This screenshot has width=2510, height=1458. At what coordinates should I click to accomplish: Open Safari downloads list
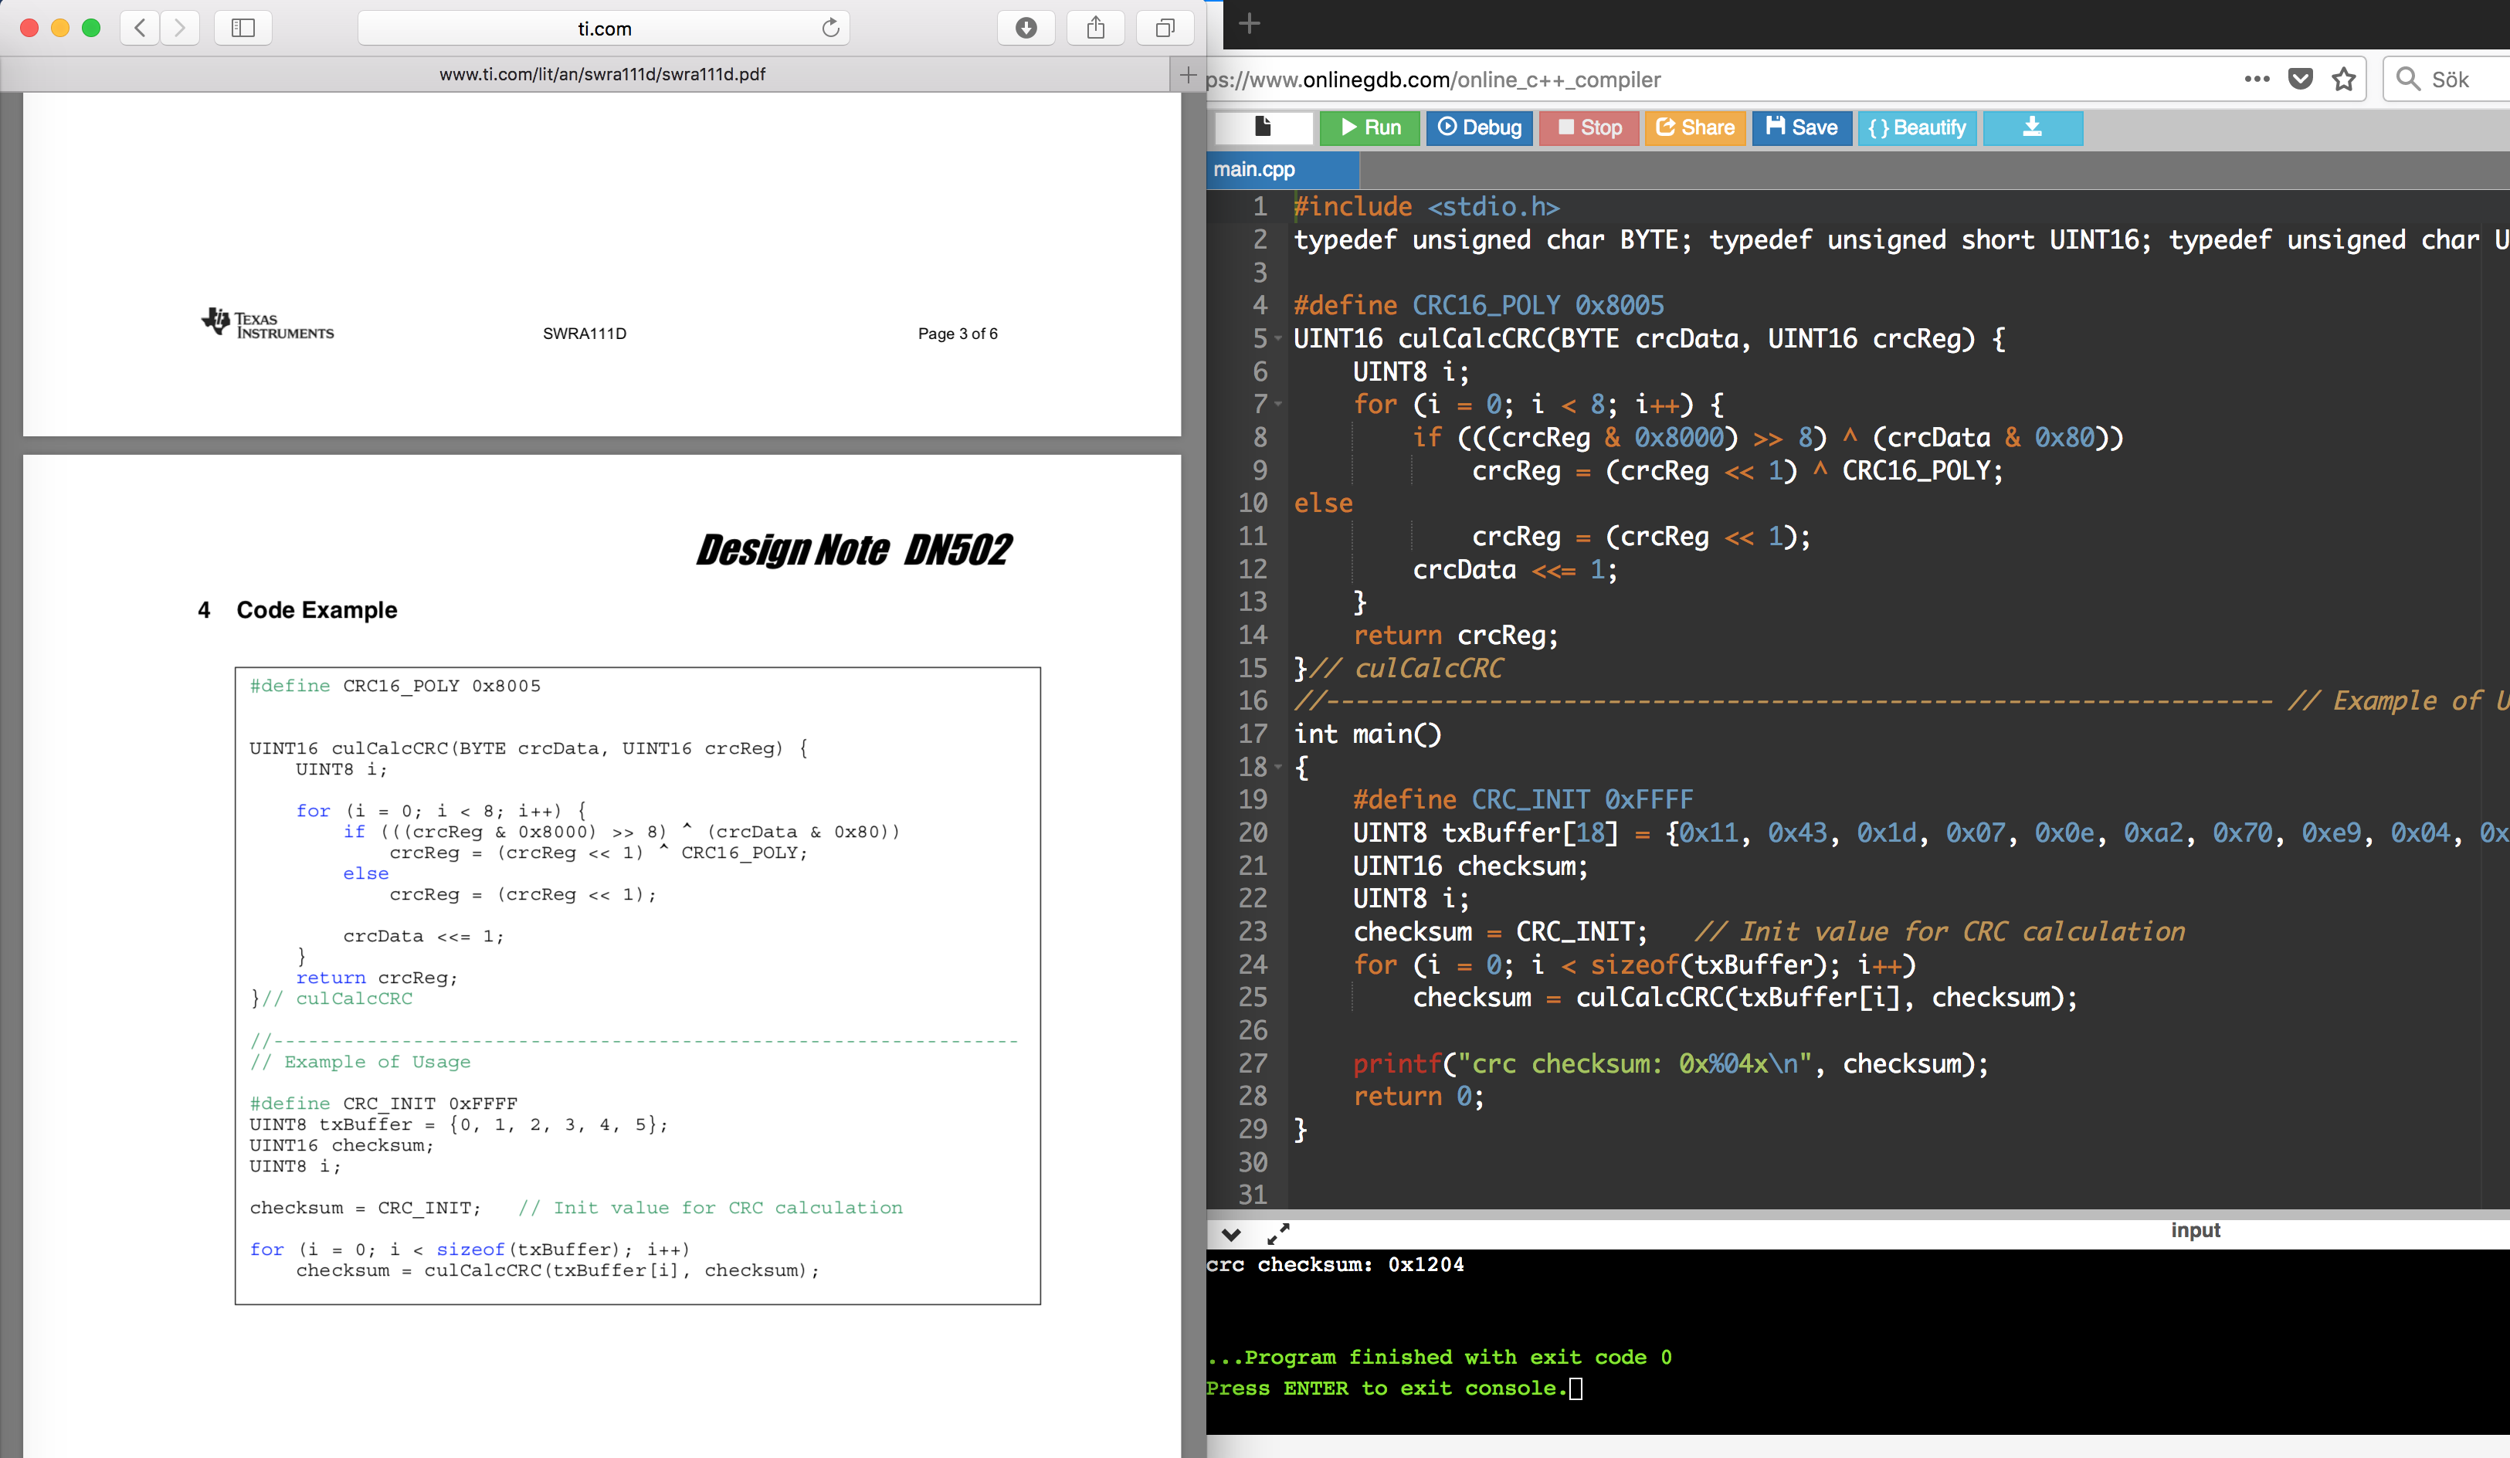(x=1026, y=28)
